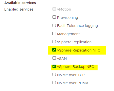Uncheck the vSphere Backup NFC checkbox
Screen dimensions: 114x91
tap(54, 66)
